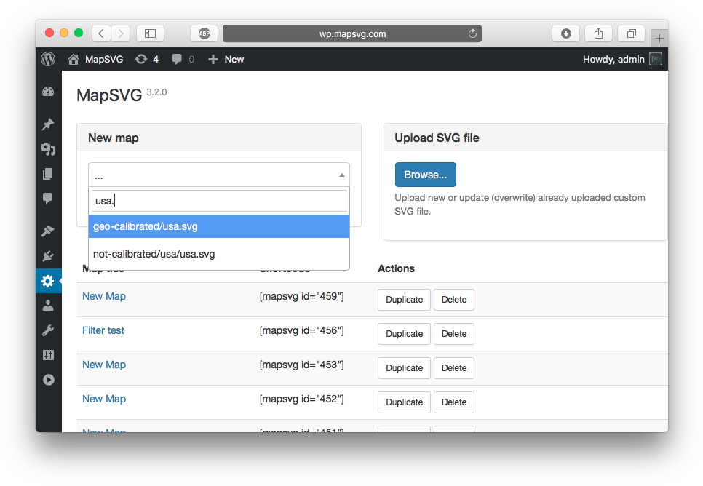Open the New Map with id 459

pos(104,296)
